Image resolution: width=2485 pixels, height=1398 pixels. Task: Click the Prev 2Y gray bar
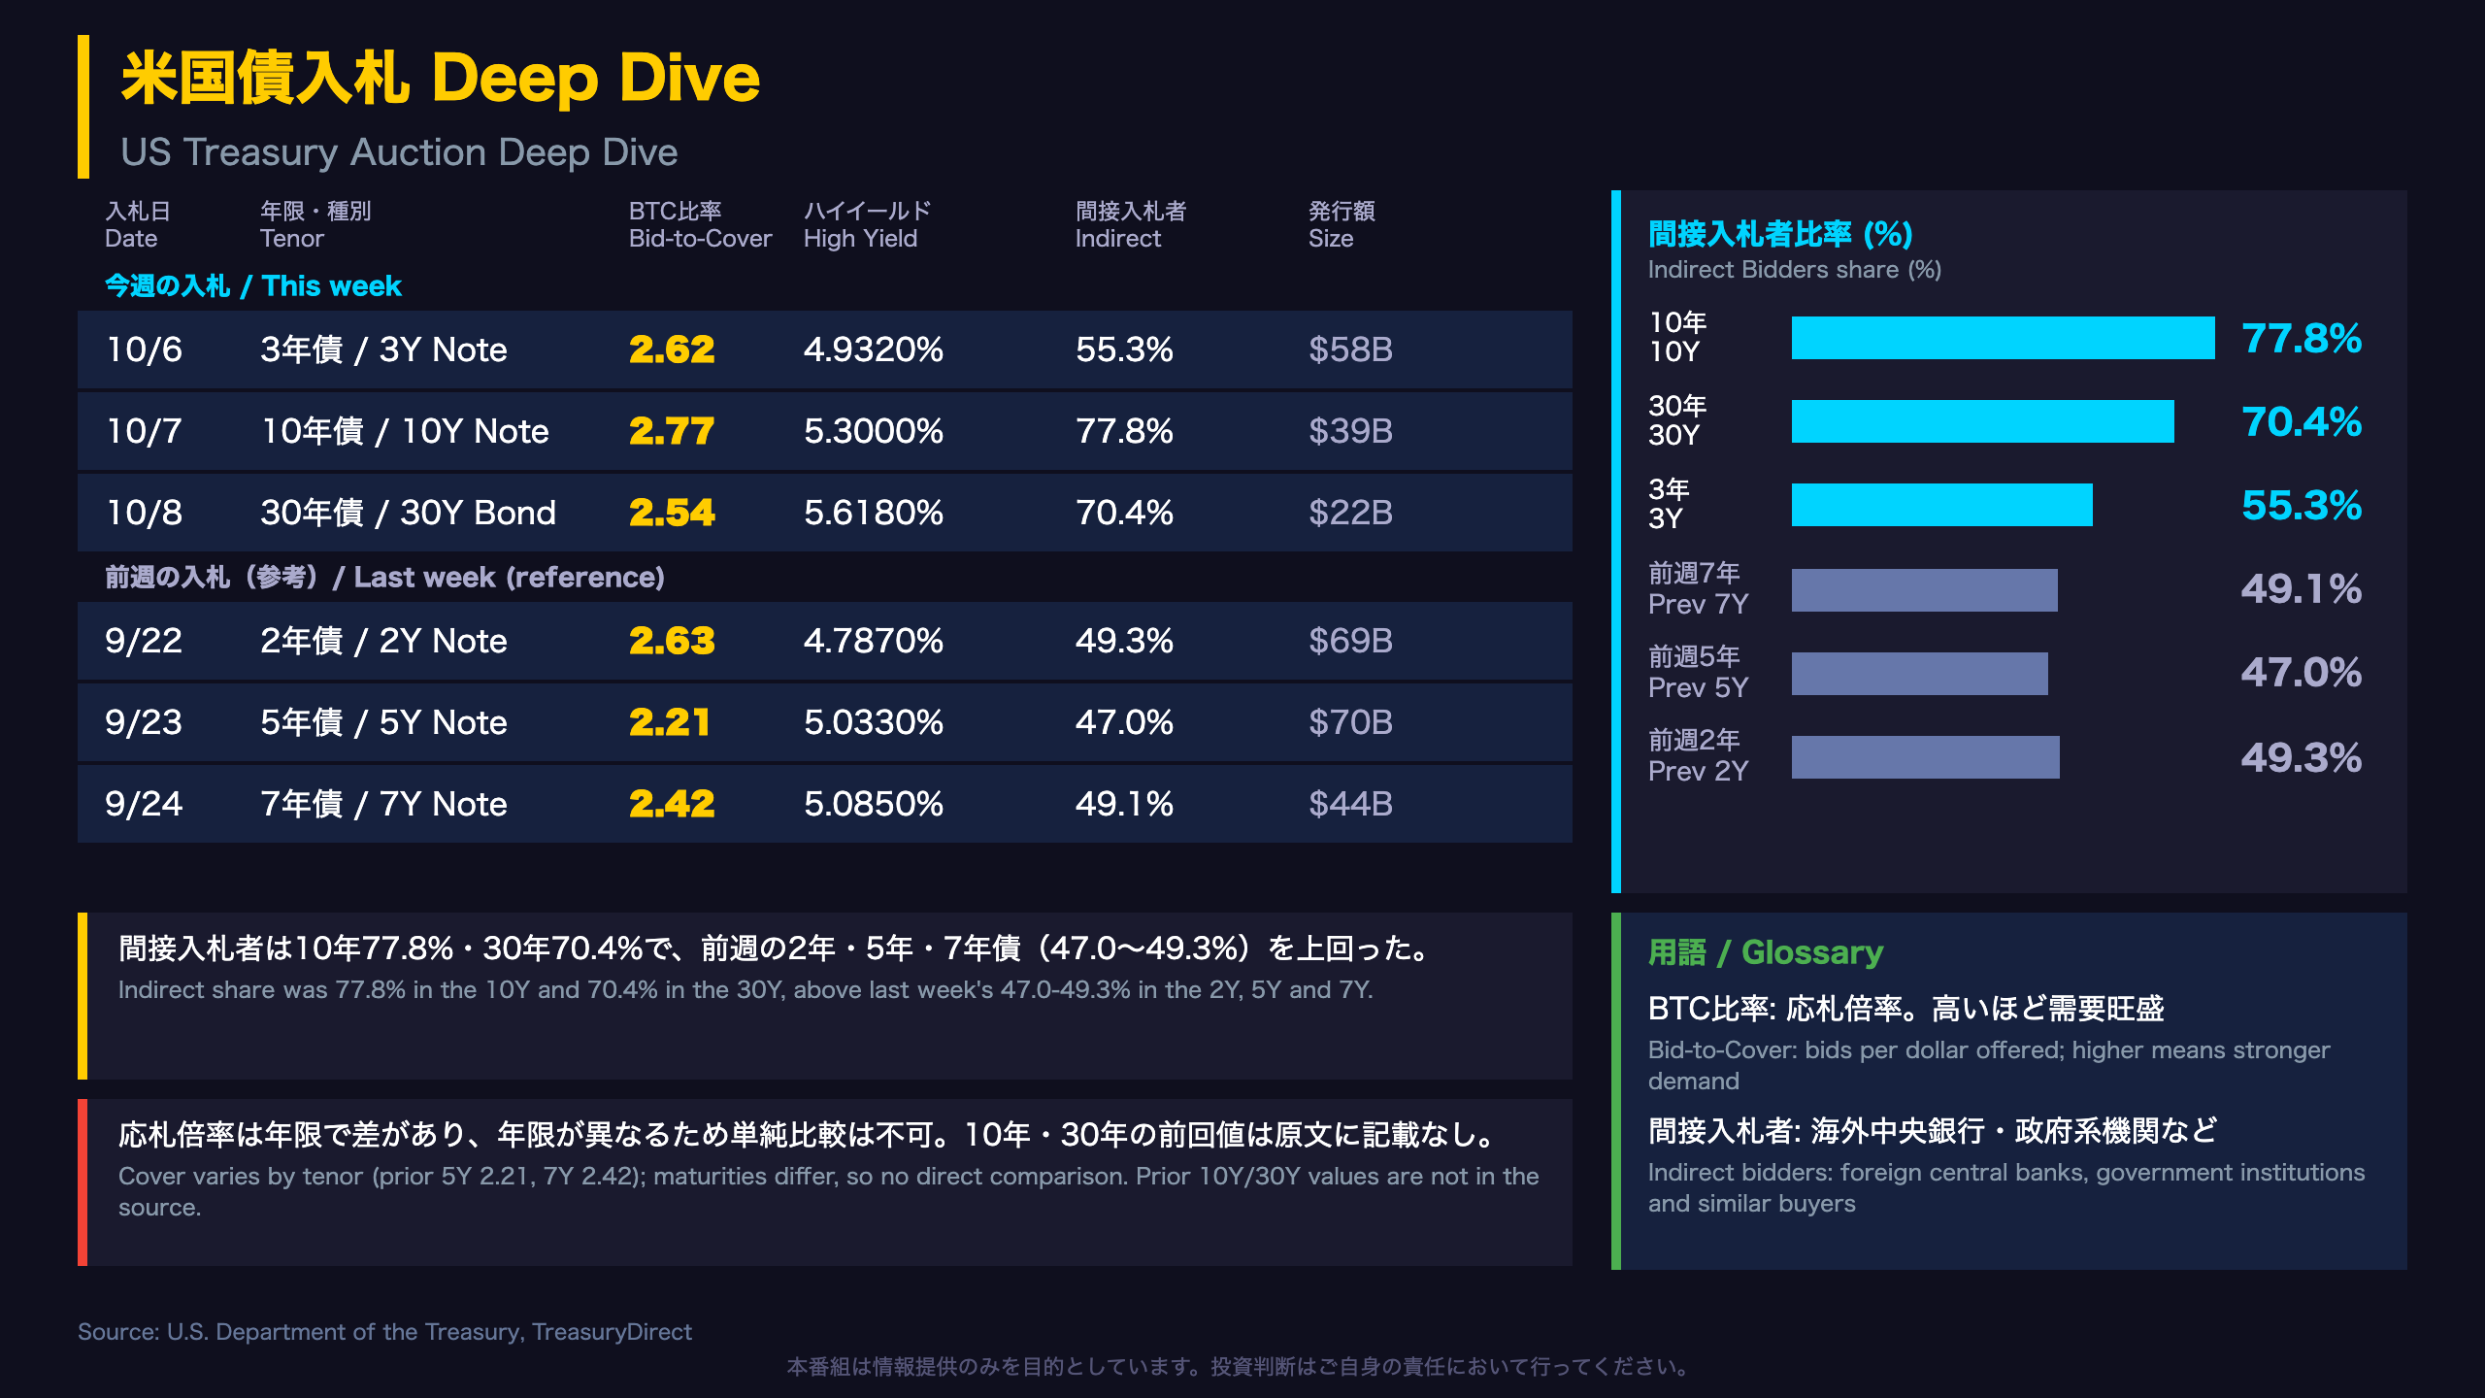1925,757
